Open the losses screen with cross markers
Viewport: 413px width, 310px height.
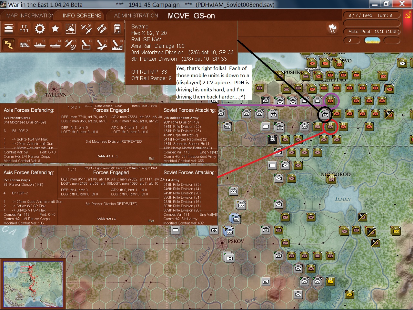pyautogui.click(x=24, y=29)
